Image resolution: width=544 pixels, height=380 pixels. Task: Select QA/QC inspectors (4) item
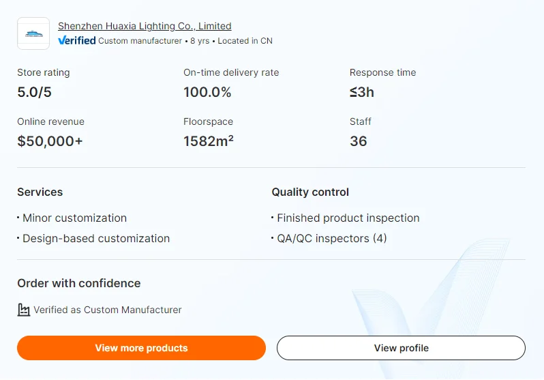(331, 239)
